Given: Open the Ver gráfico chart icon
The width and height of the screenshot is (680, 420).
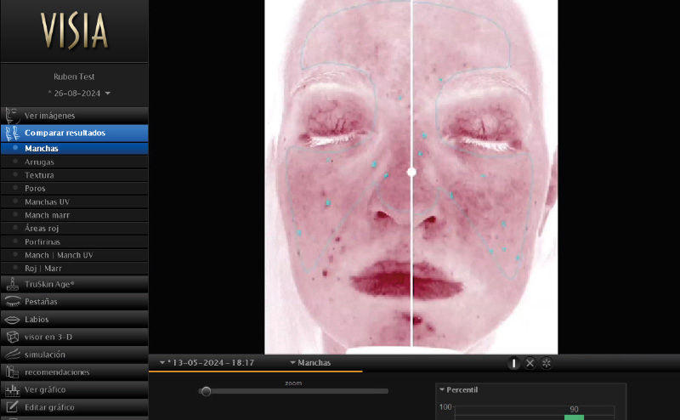Looking at the screenshot, I should (x=12, y=389).
